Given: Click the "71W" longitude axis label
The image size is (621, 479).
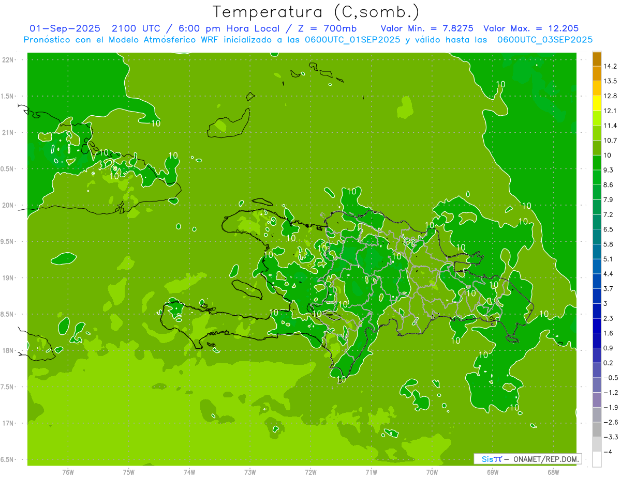Looking at the screenshot, I should point(371,472).
